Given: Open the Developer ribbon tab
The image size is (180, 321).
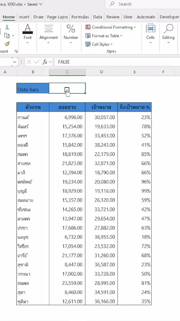Looking at the screenshot, I should [169, 17].
